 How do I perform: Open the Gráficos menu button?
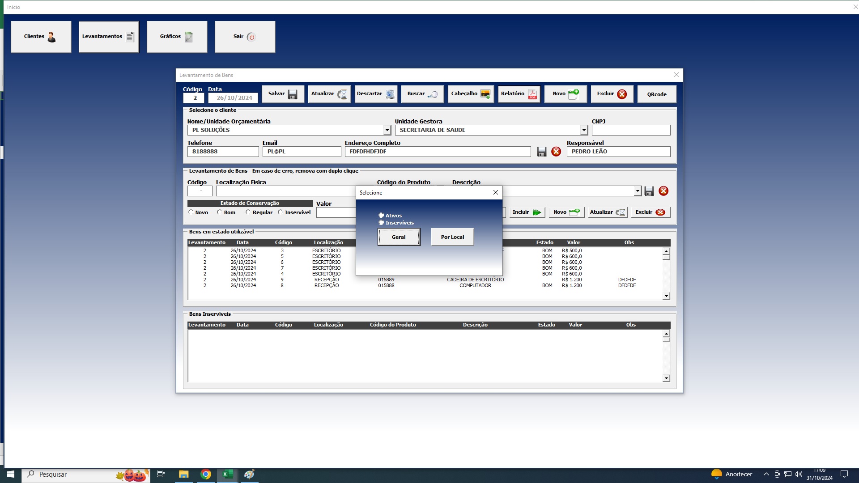tap(177, 37)
